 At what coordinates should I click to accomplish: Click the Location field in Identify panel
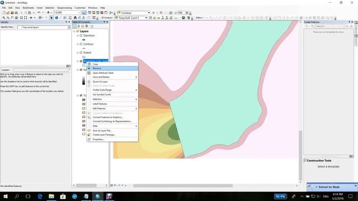point(41,70)
